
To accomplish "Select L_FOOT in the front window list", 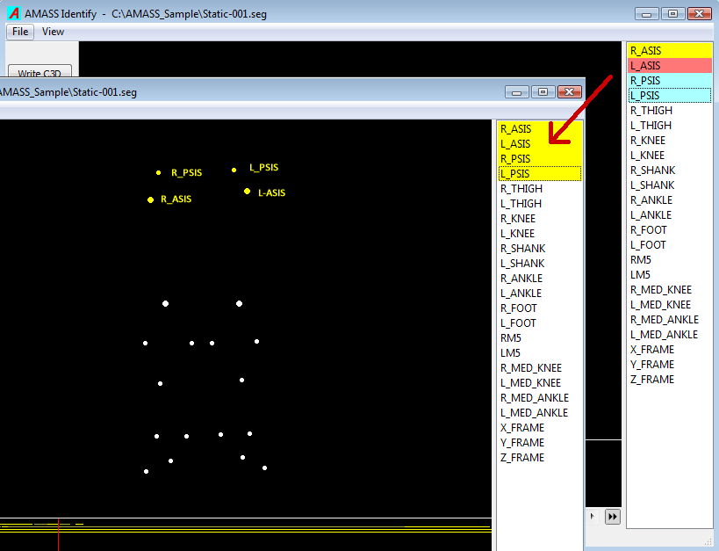I will coord(540,323).
